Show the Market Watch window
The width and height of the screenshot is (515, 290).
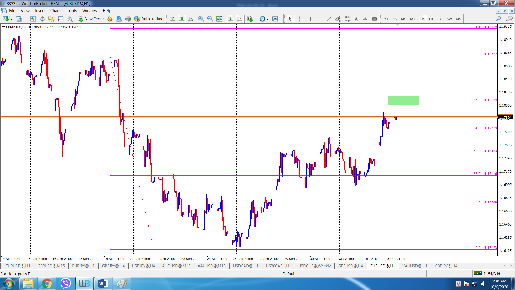33,19
